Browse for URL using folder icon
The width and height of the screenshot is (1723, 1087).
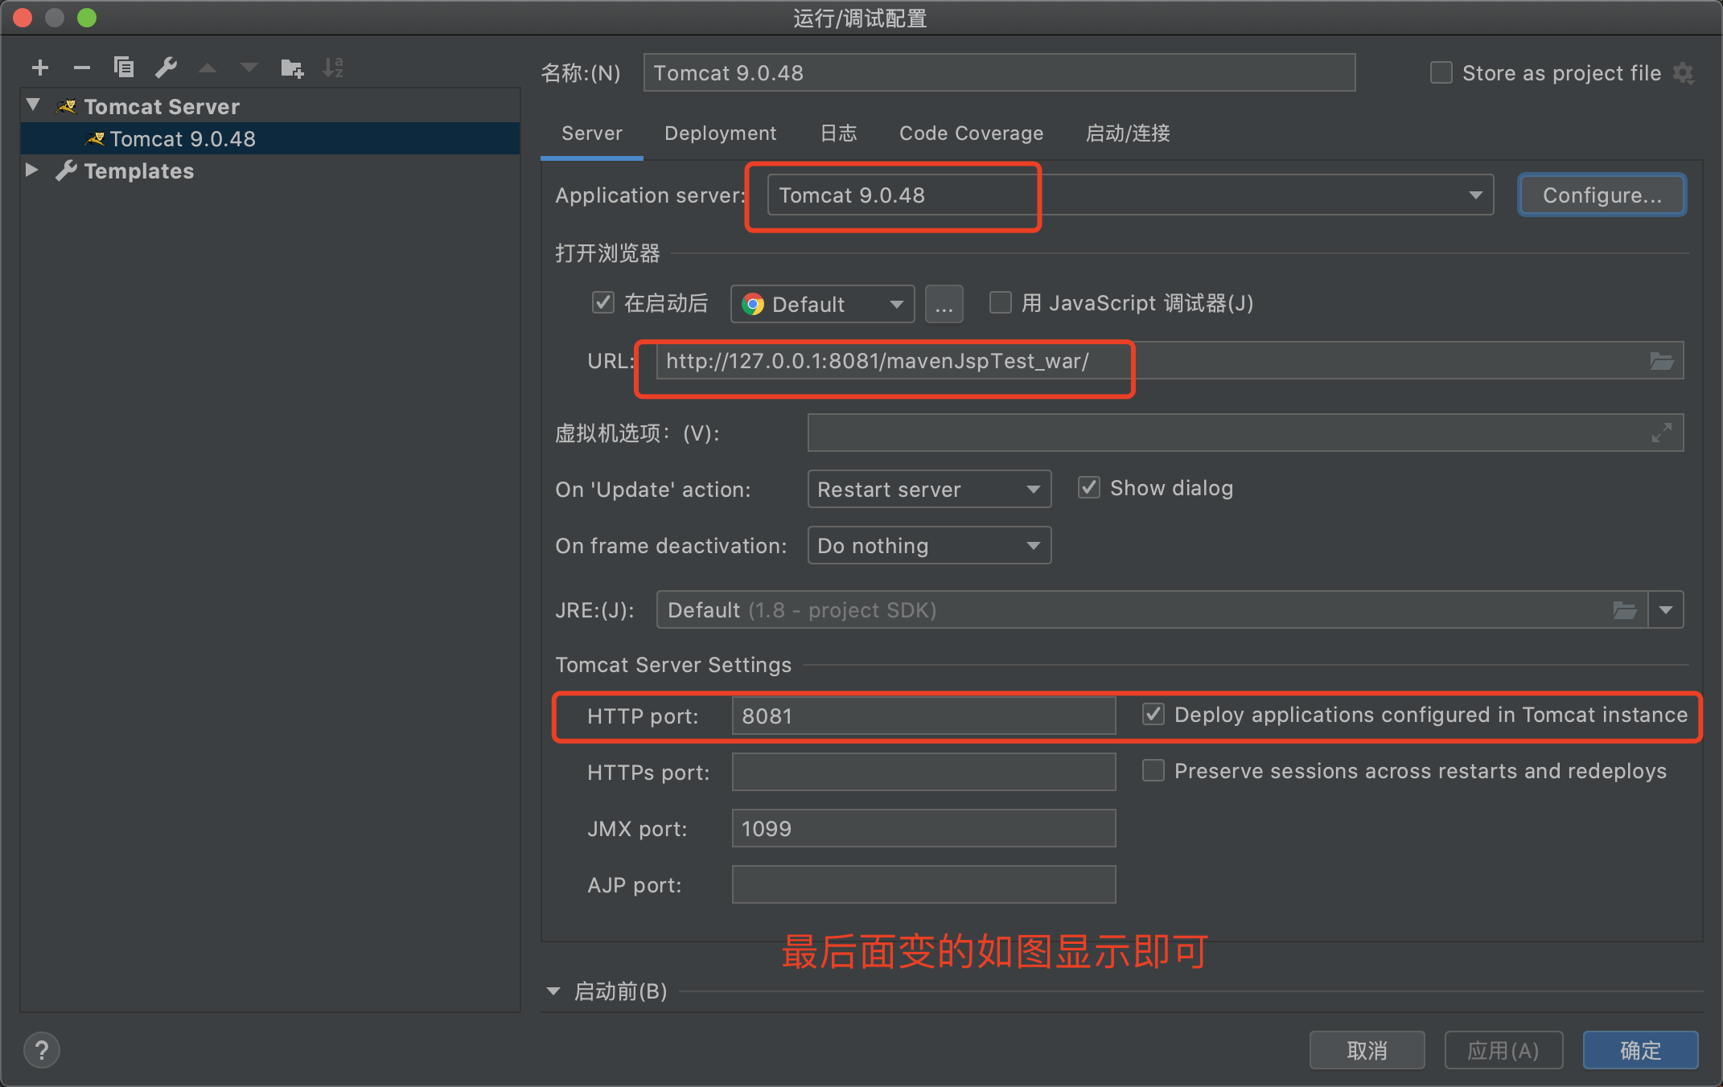pos(1662,361)
